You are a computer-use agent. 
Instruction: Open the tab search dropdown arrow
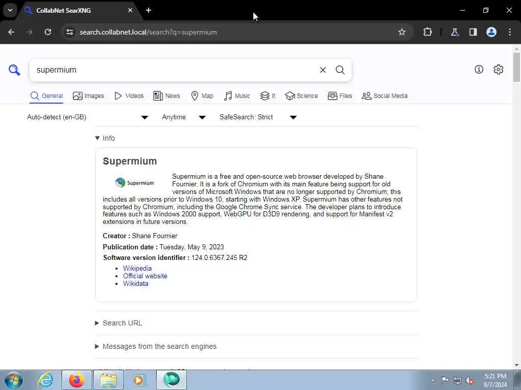click(10, 10)
